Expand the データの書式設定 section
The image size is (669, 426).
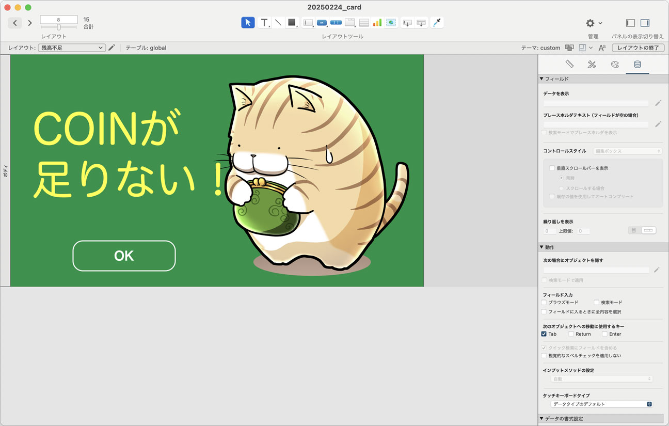(541, 418)
